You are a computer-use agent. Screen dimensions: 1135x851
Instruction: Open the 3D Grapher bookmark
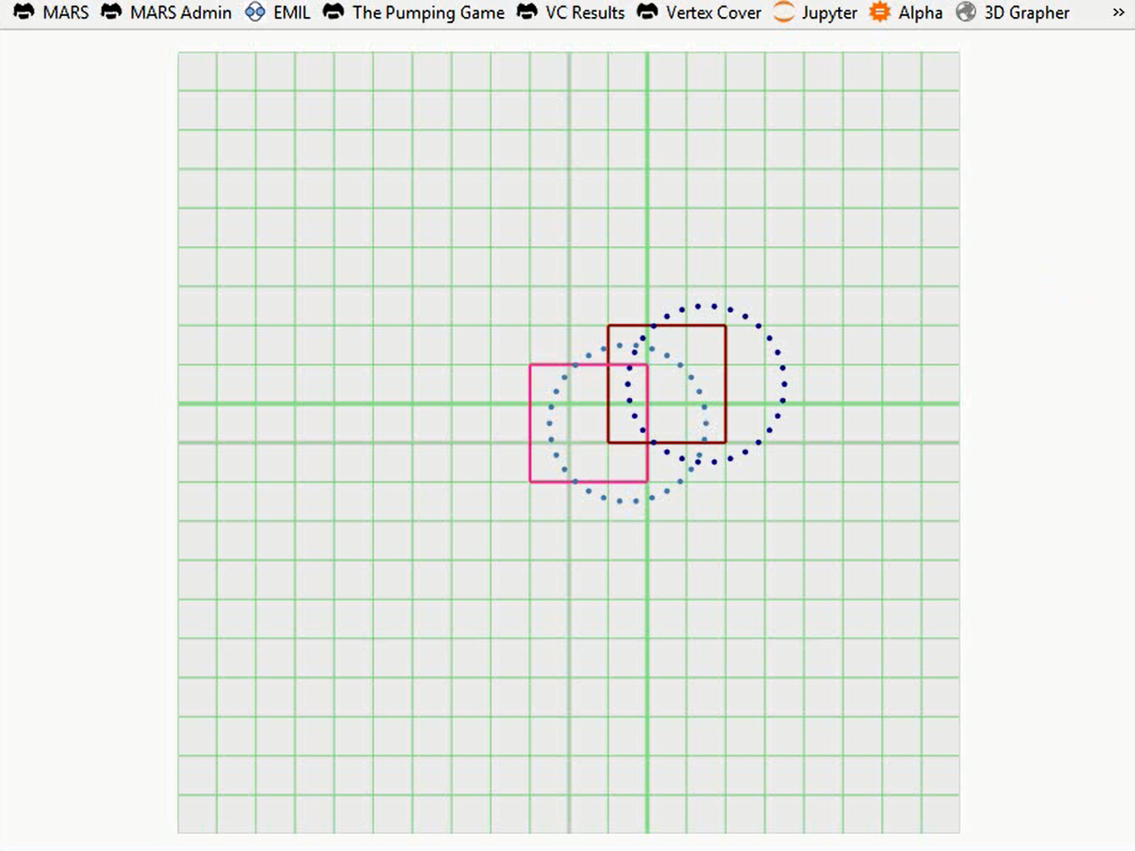coord(1012,13)
